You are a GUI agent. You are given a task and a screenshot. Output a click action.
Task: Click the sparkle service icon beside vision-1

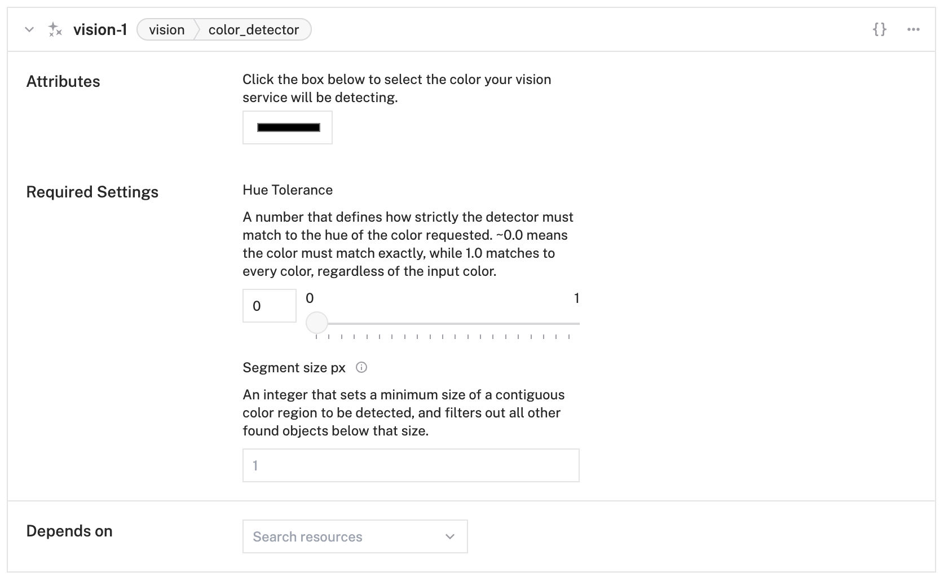pyautogui.click(x=55, y=30)
